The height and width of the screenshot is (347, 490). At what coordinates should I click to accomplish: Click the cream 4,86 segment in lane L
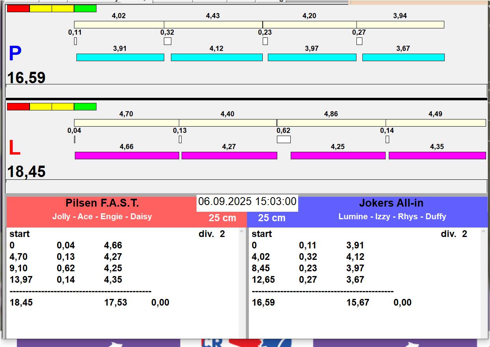click(331, 123)
